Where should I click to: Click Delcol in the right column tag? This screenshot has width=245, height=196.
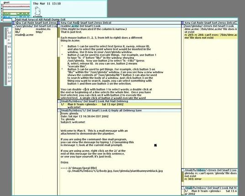tap(231, 23)
